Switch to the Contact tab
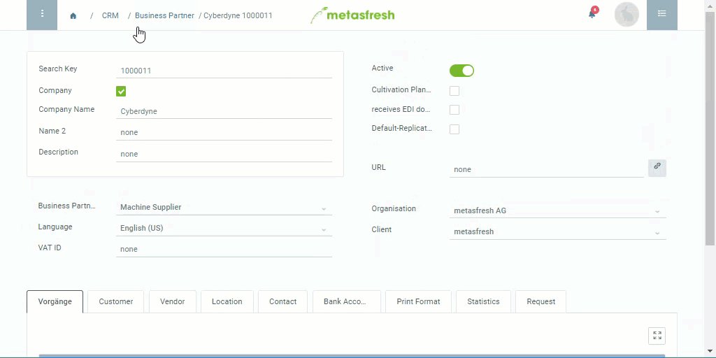The image size is (716, 358). (282, 301)
